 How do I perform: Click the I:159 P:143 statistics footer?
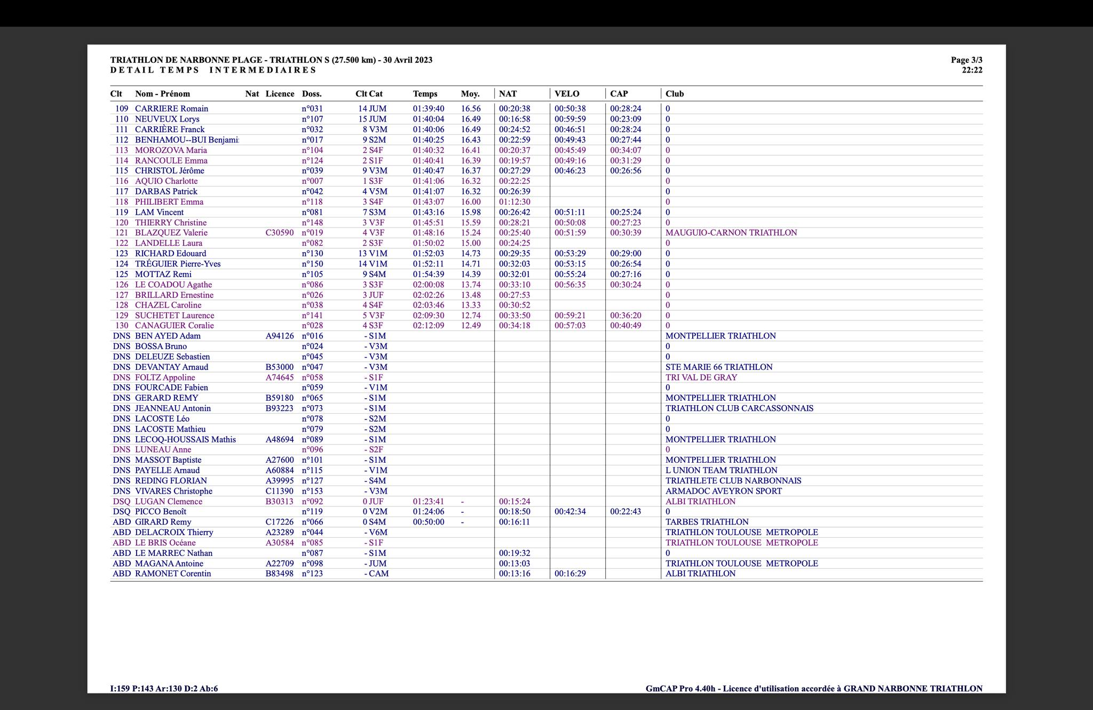pos(164,689)
